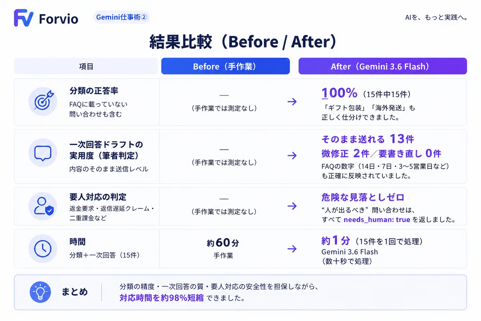481x321 pixels.
Task: Click the 100% accuracy result text
Action: [x=340, y=93]
